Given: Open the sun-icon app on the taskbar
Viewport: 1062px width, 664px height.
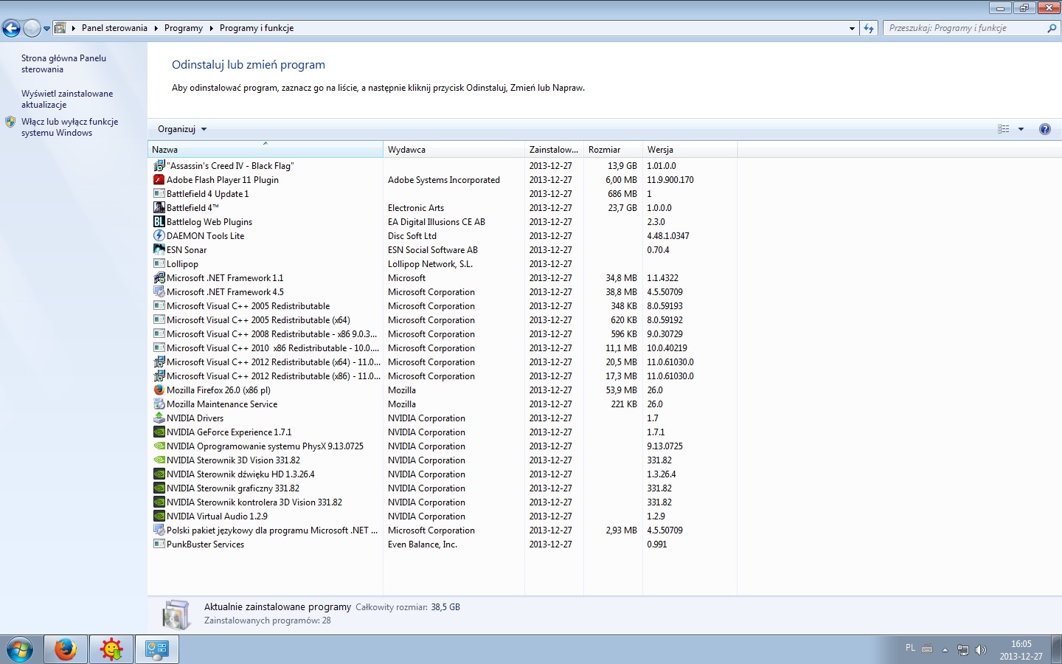Looking at the screenshot, I should pyautogui.click(x=111, y=650).
